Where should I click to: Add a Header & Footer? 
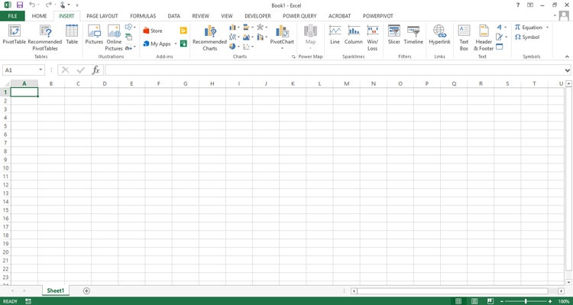[484, 37]
